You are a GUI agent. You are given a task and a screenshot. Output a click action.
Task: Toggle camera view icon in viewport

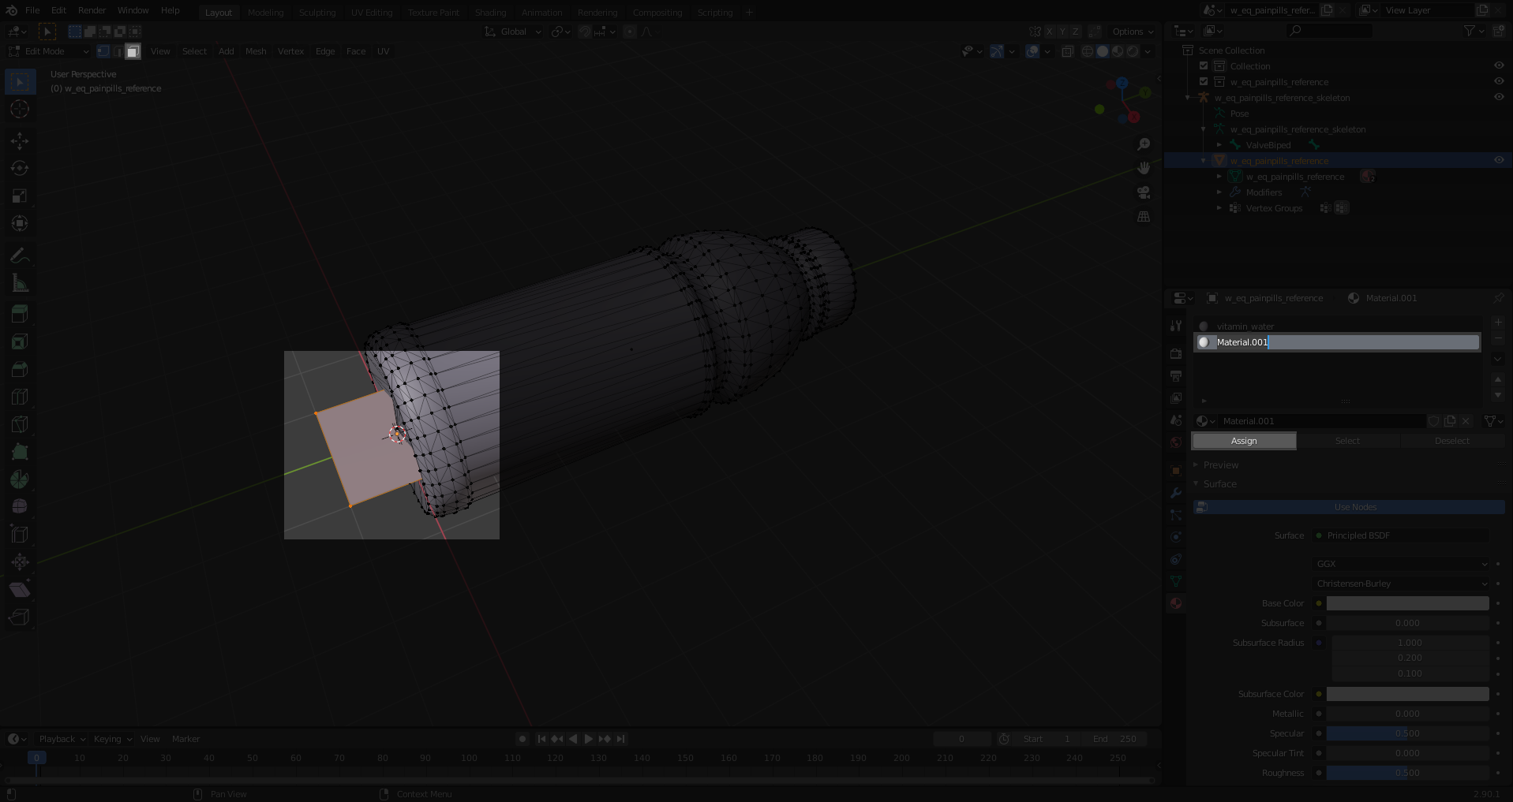click(1144, 192)
